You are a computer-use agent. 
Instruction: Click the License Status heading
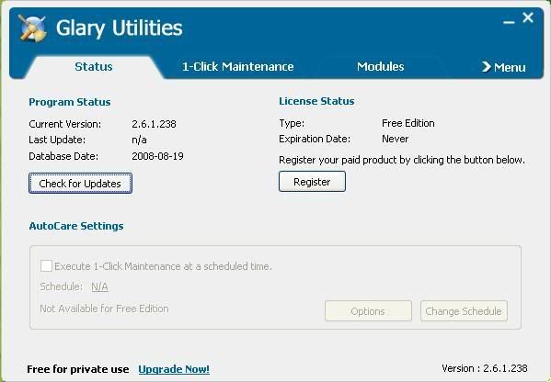pyautogui.click(x=316, y=101)
